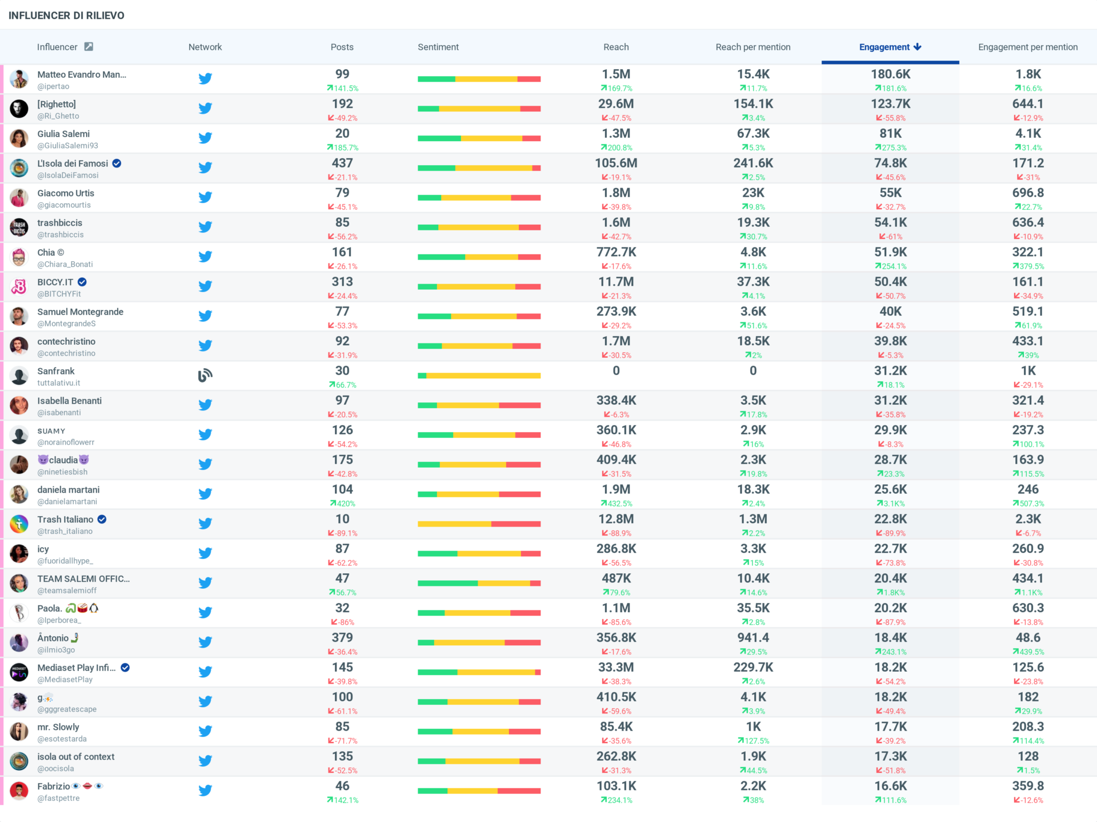Open Giulia Salemi influencer name
Screen dimensions: 1097x822
[x=63, y=134]
